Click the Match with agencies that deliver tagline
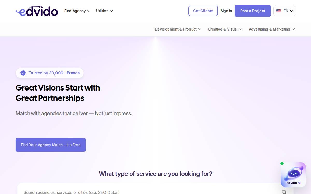Viewport: 311px width, 194px height. (74, 113)
